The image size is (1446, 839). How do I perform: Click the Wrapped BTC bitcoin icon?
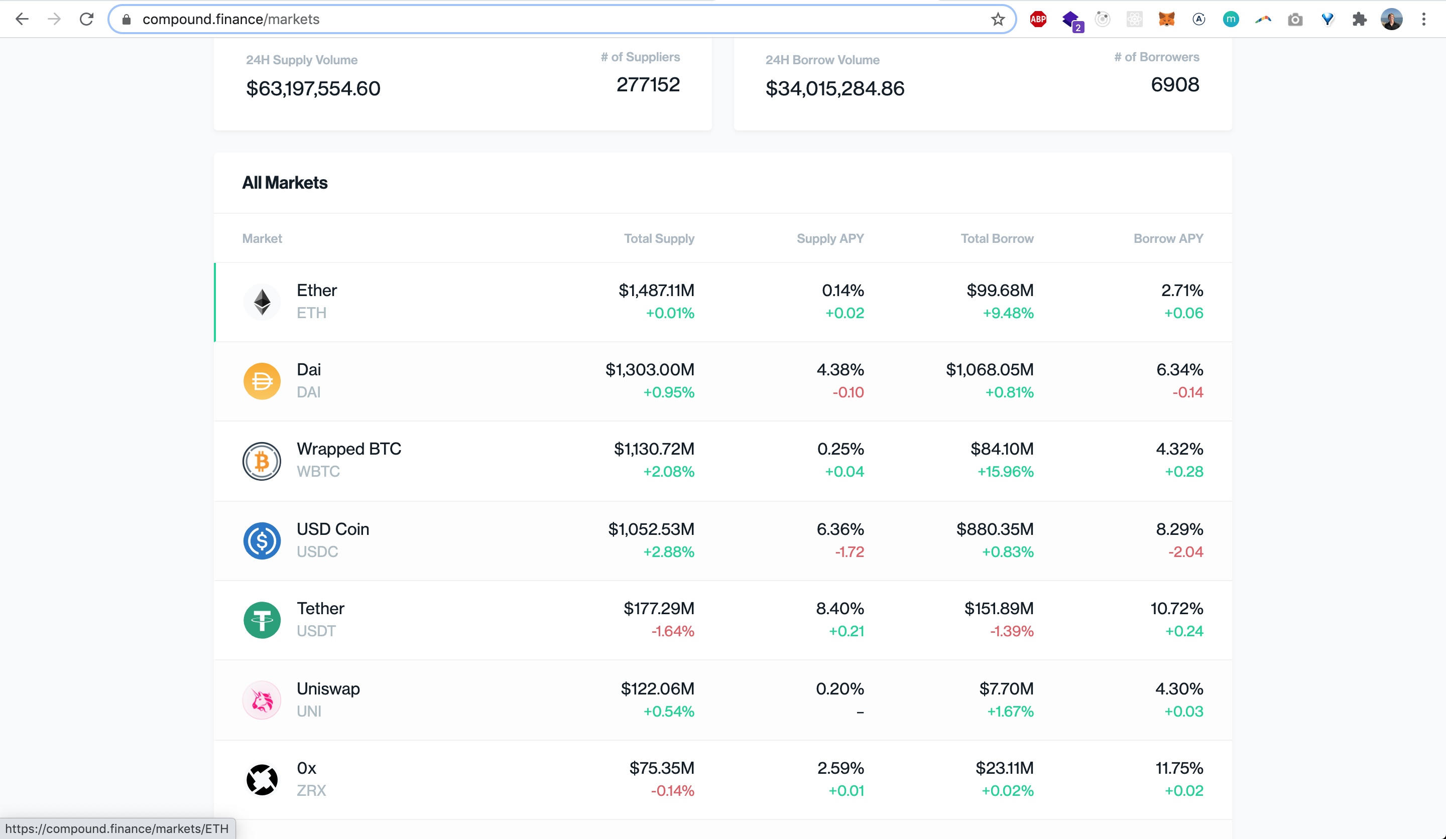(x=262, y=461)
